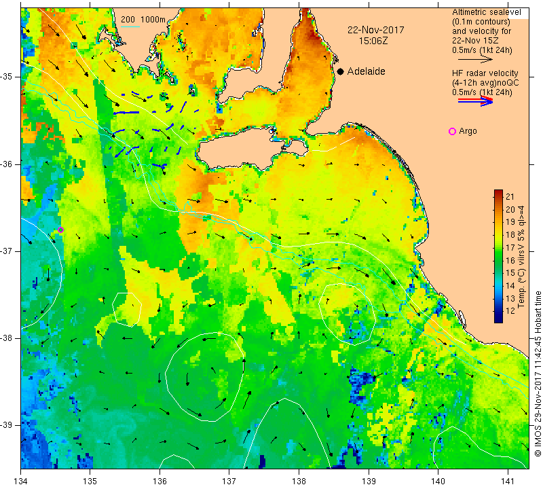
Task: Click the black altimetric velocity legend arrow
Action: click(474, 60)
